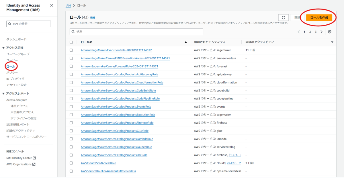Select ロール in sidebar
The height and width of the screenshot is (178, 344).
pos(11,66)
